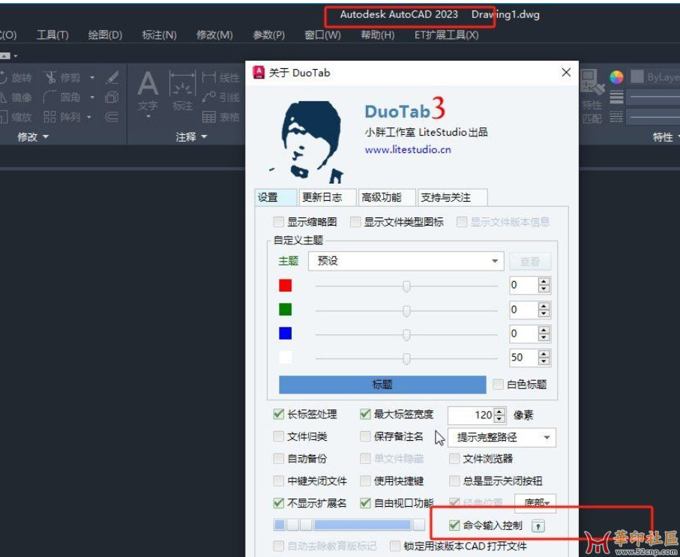Select the Rotate (旋转) tool in ribbon
680x557 pixels.
pyautogui.click(x=16, y=78)
